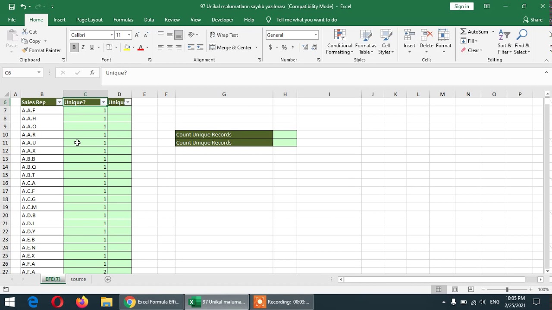Switch to Page Break Preview icon
Viewport: 552px width, 310px height.
471,289
